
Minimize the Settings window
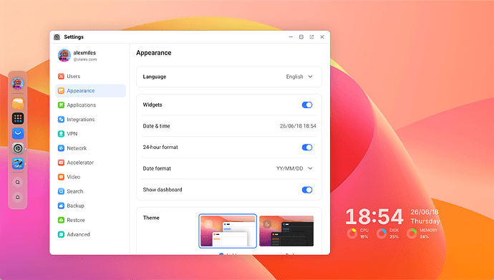pyautogui.click(x=291, y=37)
